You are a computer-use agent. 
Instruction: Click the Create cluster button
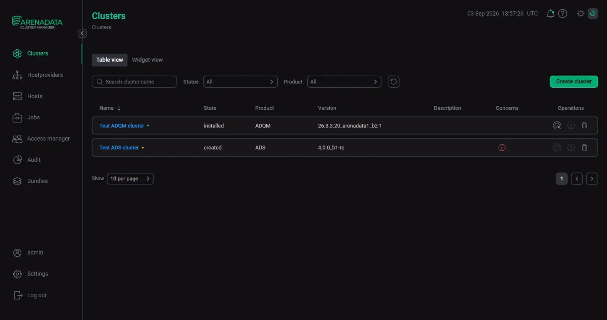pos(574,82)
